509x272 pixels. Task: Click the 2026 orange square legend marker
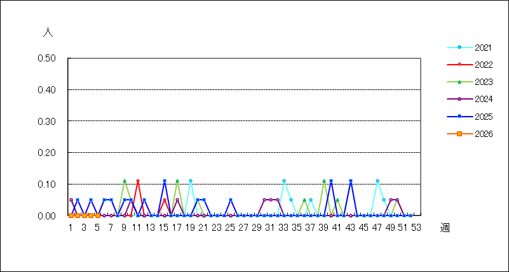click(x=459, y=134)
